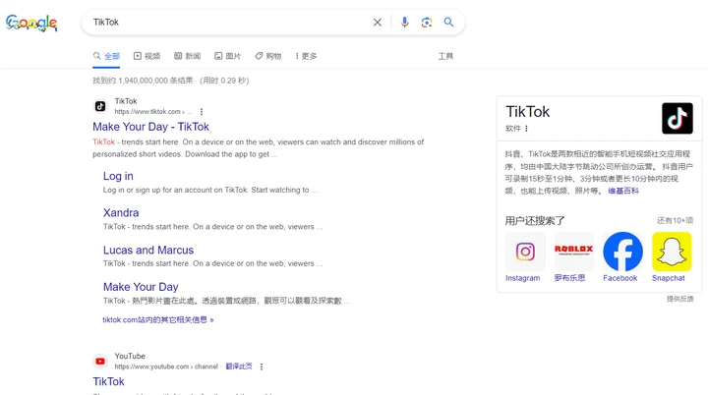Open the Facebook text link
The width and height of the screenshot is (708, 395).
click(x=619, y=278)
